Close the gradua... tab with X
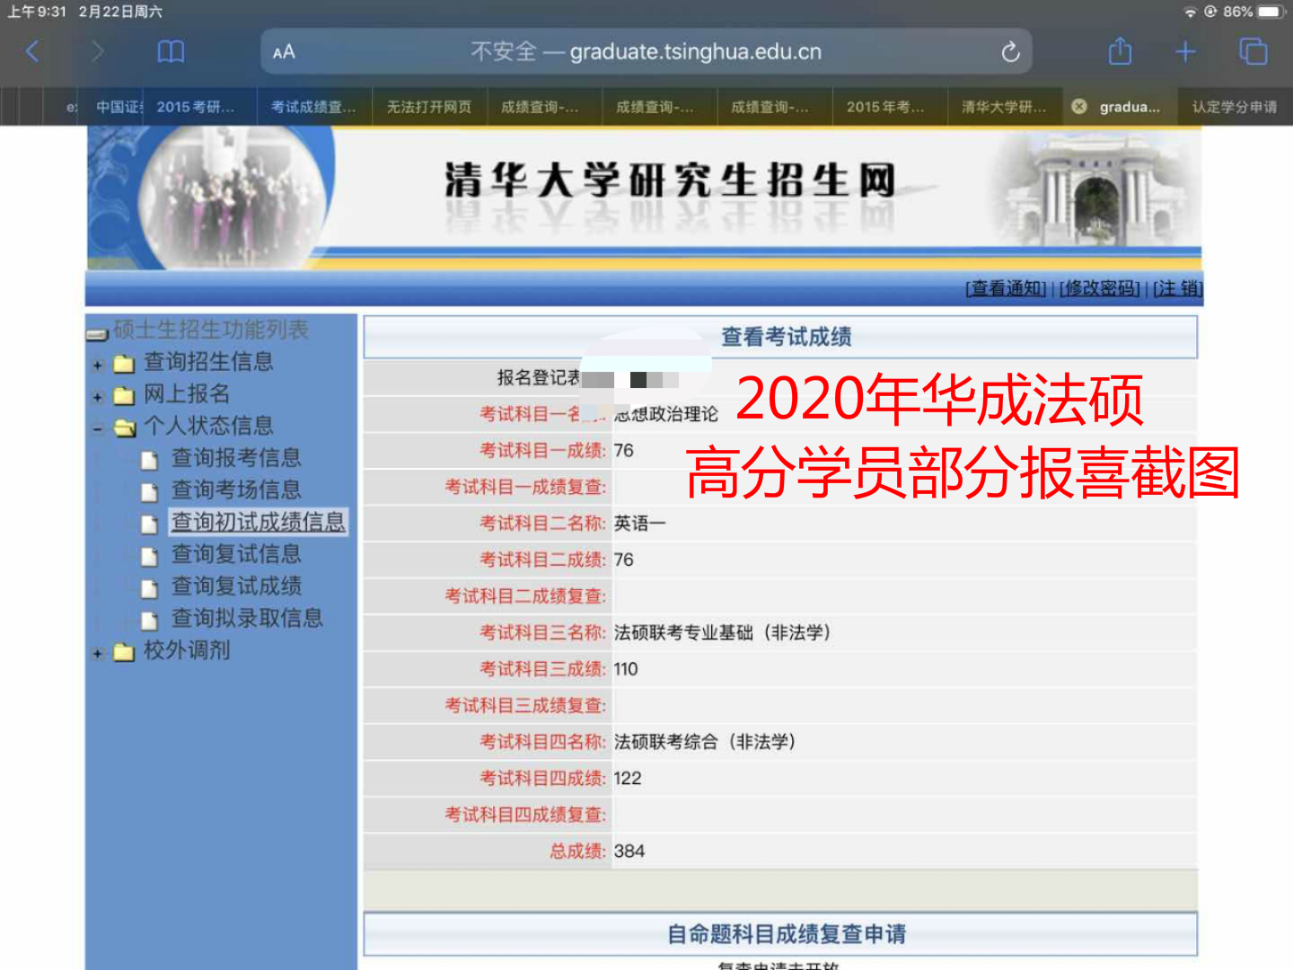The height and width of the screenshot is (970, 1293). 1079,106
